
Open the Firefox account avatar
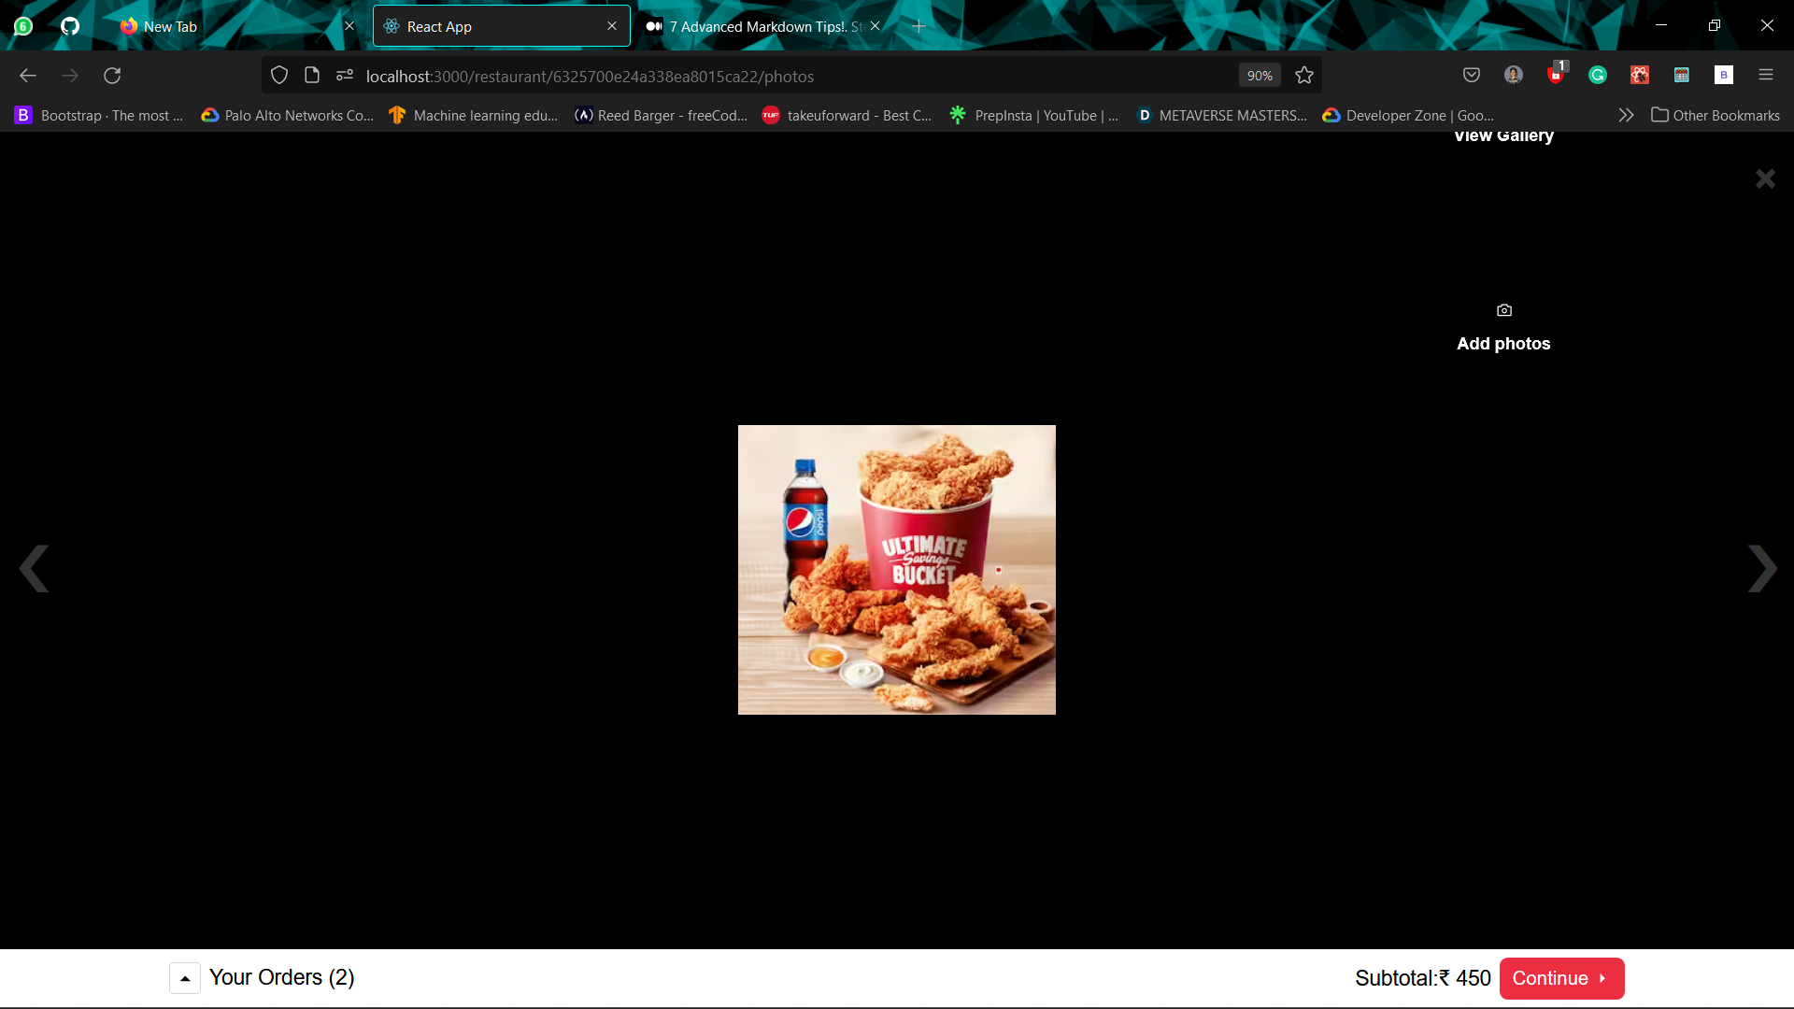(1514, 76)
